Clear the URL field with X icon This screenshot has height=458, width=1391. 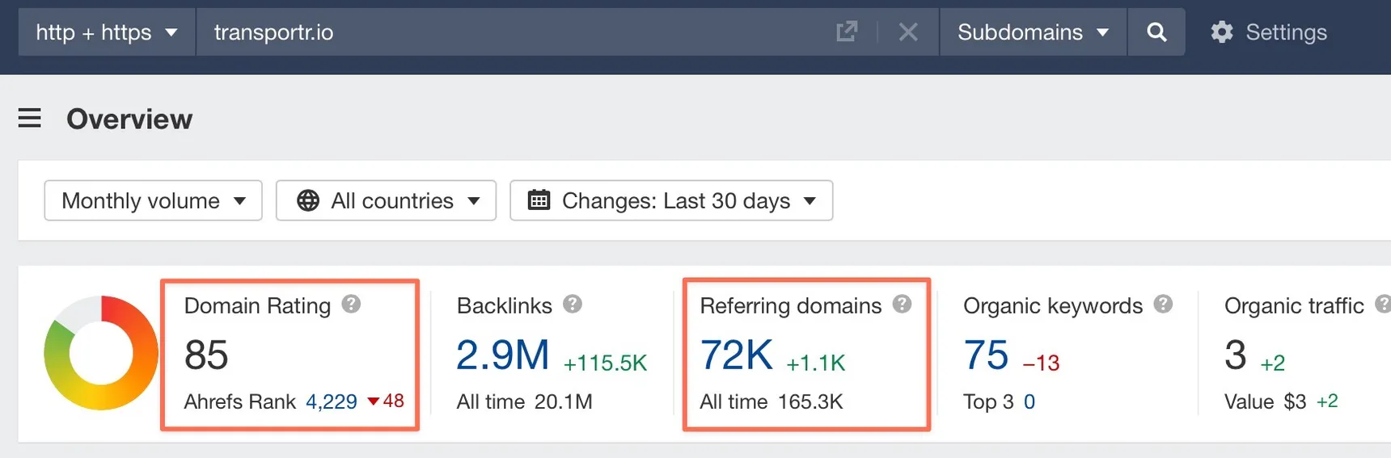pos(908,32)
